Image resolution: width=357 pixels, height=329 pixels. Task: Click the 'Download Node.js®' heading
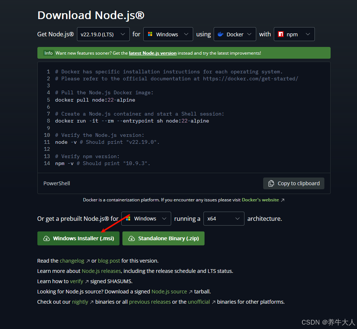(x=91, y=15)
